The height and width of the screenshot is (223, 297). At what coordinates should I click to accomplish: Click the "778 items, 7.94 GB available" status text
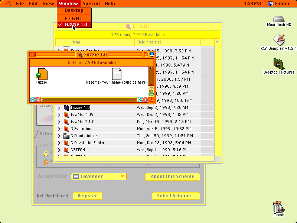138,35
